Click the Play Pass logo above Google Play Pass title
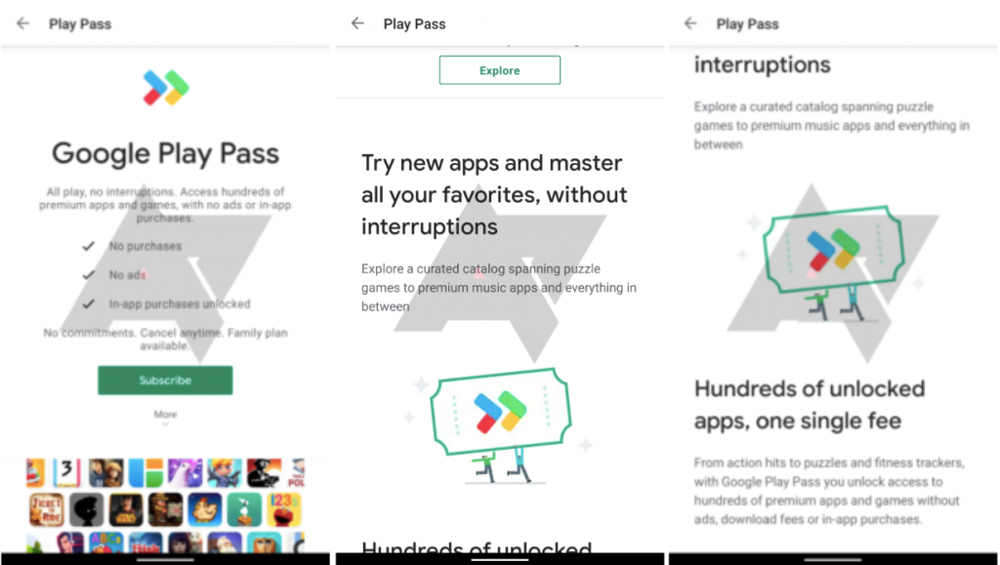The width and height of the screenshot is (1000, 565). 166,88
